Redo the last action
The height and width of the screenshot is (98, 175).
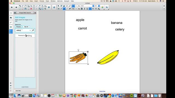click(x=23, y=6)
